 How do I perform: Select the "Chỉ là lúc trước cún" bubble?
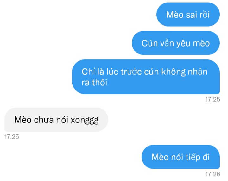[146, 77]
